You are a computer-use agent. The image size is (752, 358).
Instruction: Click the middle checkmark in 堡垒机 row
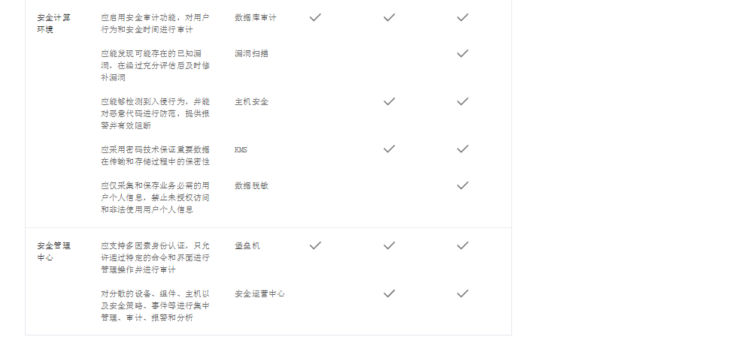[390, 245]
